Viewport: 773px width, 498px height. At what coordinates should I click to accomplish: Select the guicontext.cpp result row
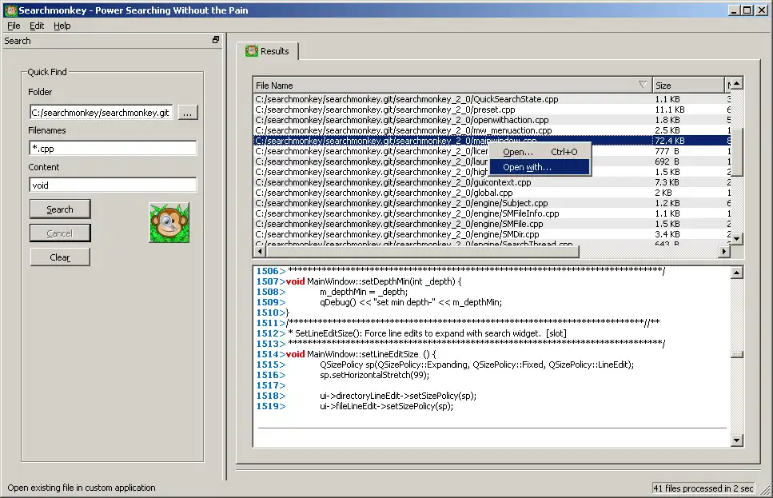[492, 182]
